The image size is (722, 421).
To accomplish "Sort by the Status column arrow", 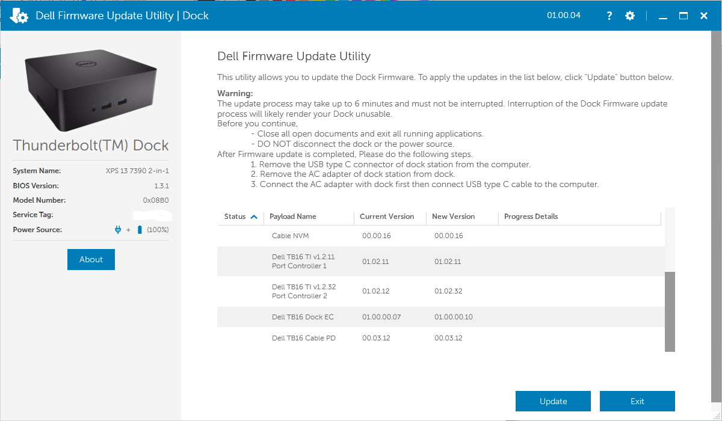I will click(253, 217).
